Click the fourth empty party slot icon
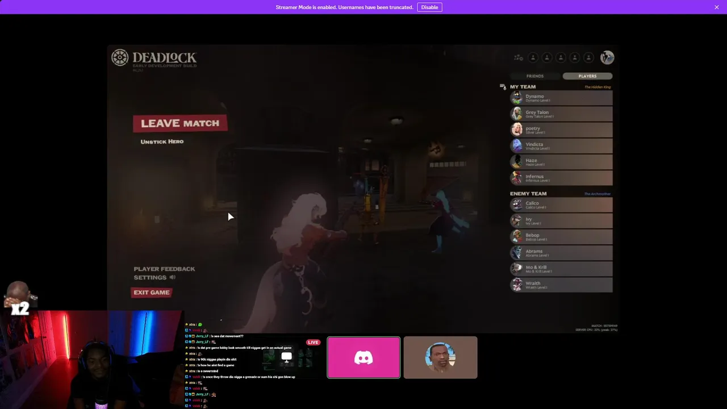Screen dimensions: 727x409 click(x=575, y=57)
